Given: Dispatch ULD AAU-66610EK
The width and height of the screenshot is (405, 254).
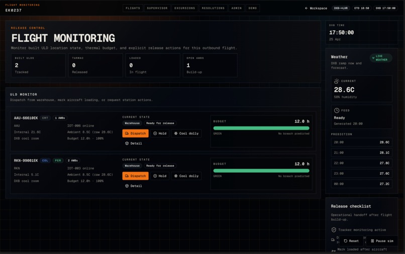Looking at the screenshot, I should [135, 134].
